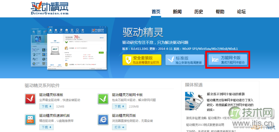Visit the 论坛 forum link
This screenshot has width=279, height=132.
pyautogui.click(x=241, y=12)
